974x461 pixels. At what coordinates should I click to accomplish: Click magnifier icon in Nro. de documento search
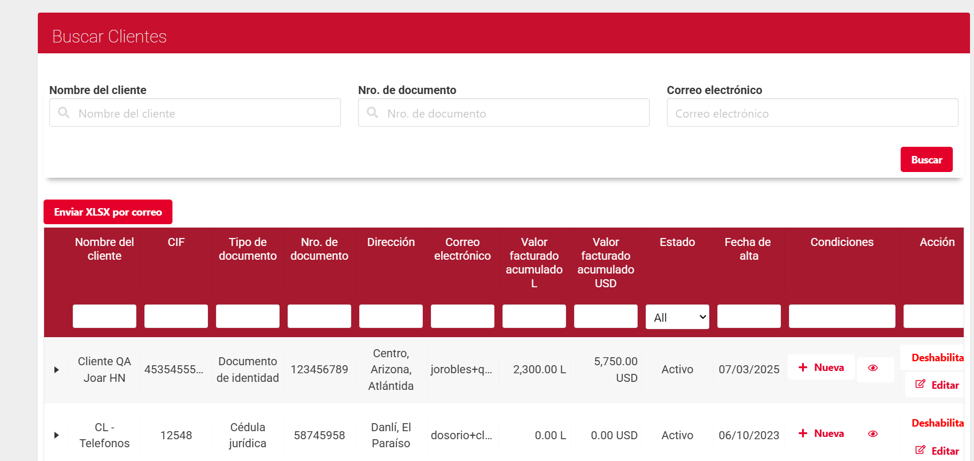coord(372,113)
